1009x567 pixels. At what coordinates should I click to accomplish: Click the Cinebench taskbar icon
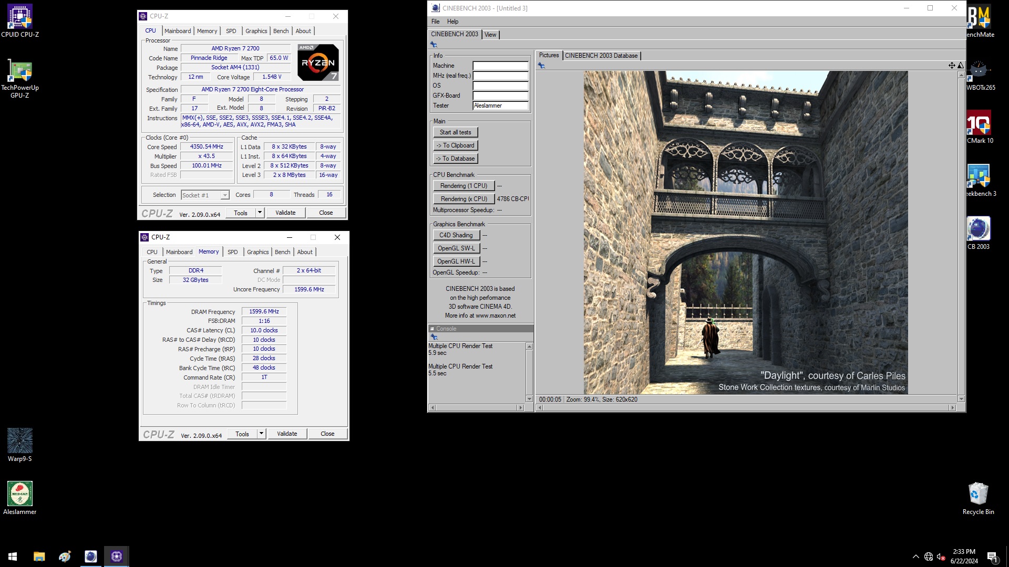90,556
